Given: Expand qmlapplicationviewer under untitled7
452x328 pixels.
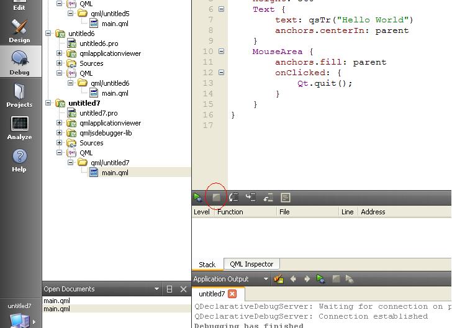Looking at the screenshot, I should [59, 122].
